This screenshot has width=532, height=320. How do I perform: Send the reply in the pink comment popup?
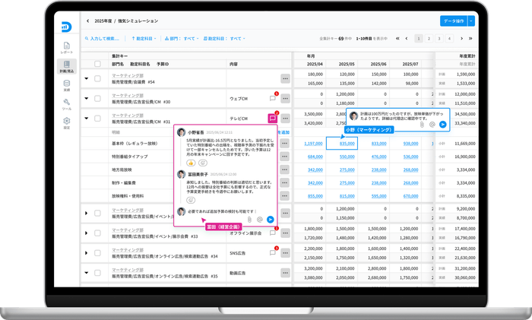[x=270, y=219]
